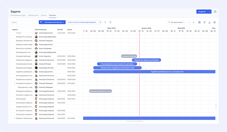Open page settings gear beside Создание button
This screenshot has height=132, width=227.
click(x=215, y=12)
